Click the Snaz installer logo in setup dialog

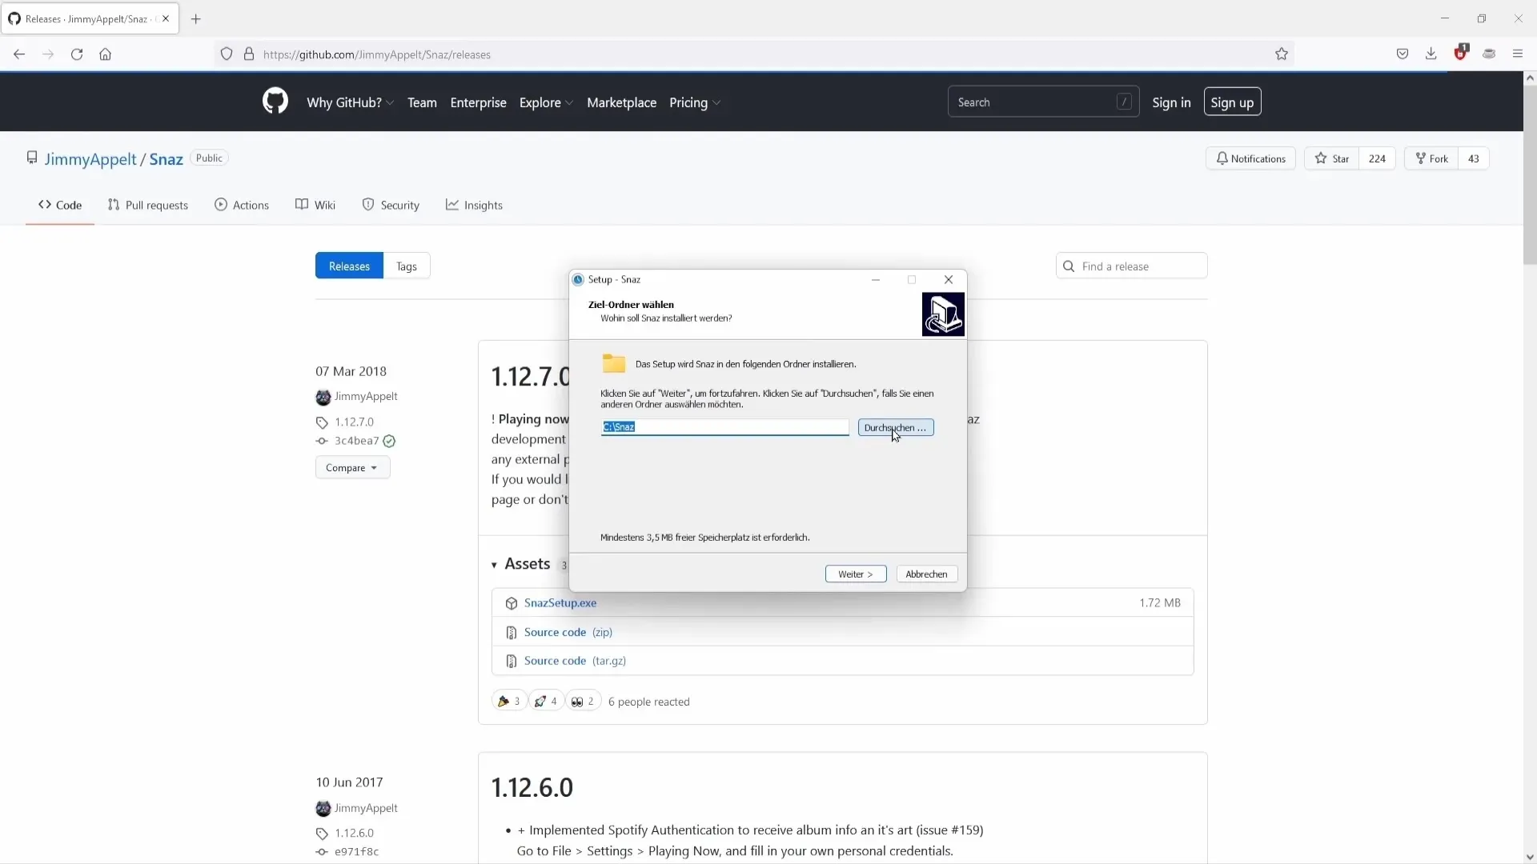click(x=943, y=314)
